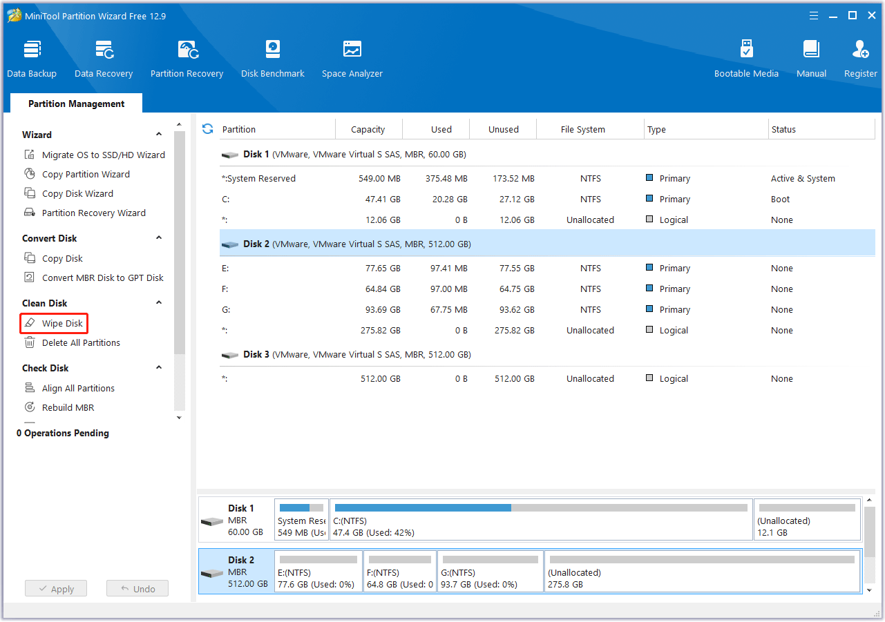Click the Apply button
Image resolution: width=885 pixels, height=622 pixels.
[x=56, y=589]
